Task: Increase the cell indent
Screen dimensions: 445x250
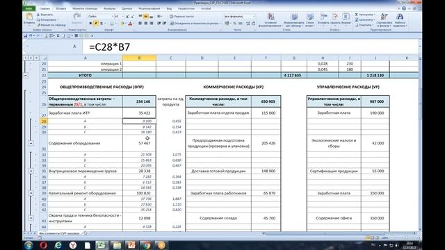Action: pyautogui.click(x=164, y=23)
